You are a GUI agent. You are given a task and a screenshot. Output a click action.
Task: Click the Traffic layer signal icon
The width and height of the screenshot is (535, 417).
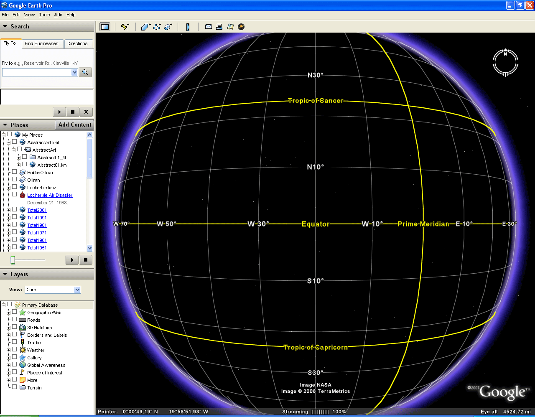tap(23, 343)
